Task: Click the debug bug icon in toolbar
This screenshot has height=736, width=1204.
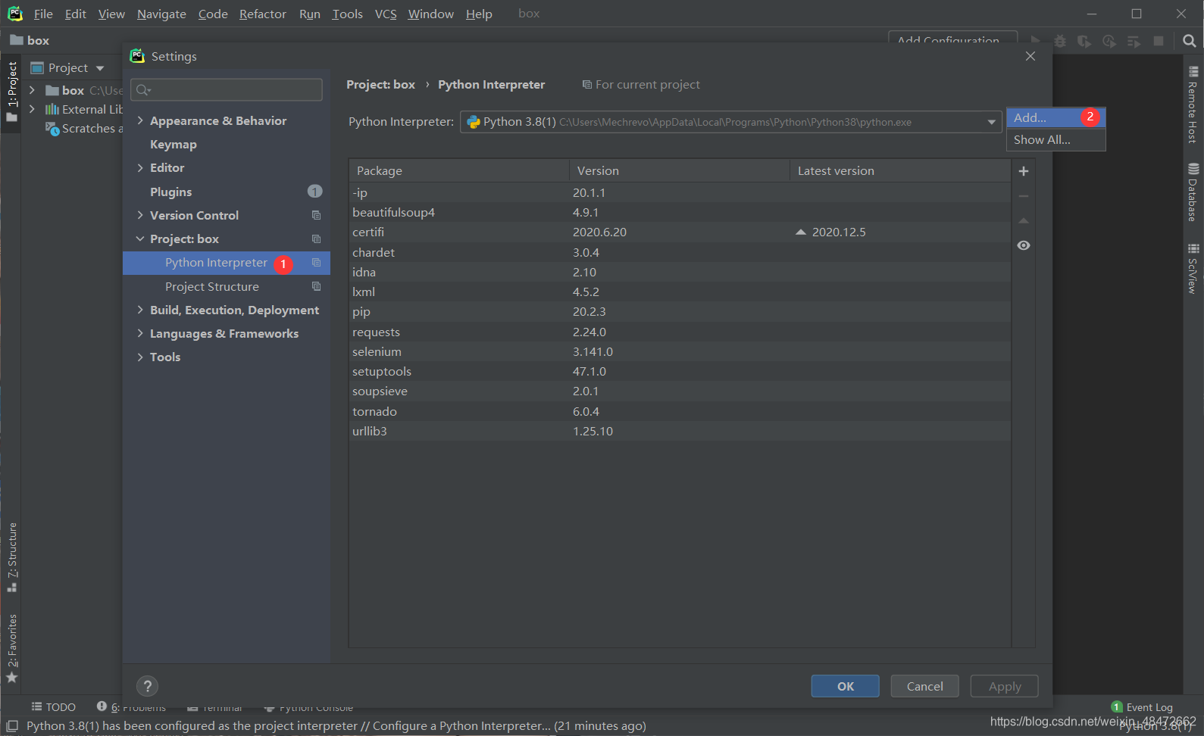Action: point(1060,41)
